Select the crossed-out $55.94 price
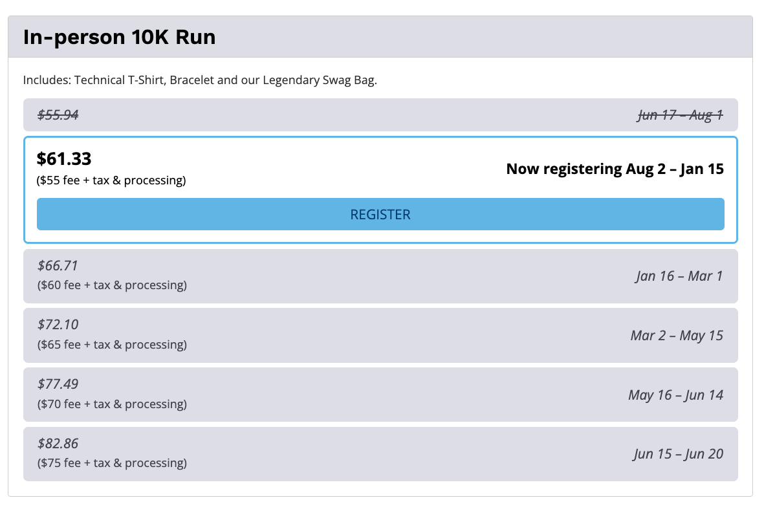The width and height of the screenshot is (764, 511). click(58, 115)
